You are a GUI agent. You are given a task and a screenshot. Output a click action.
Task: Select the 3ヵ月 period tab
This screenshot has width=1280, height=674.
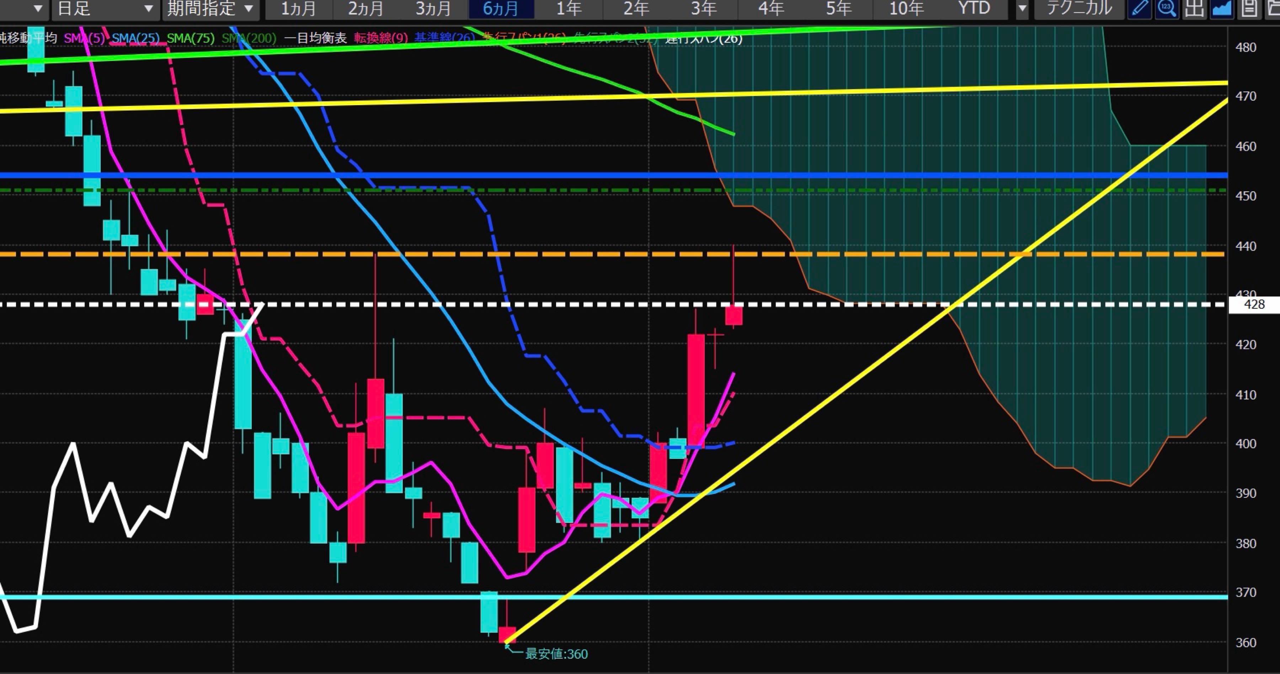[x=433, y=9]
